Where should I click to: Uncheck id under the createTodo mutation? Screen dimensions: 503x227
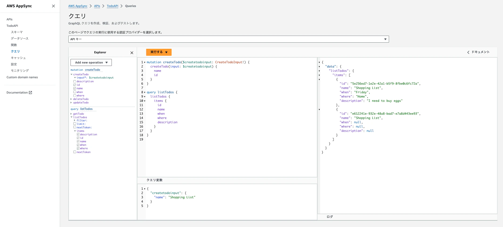point(75,85)
